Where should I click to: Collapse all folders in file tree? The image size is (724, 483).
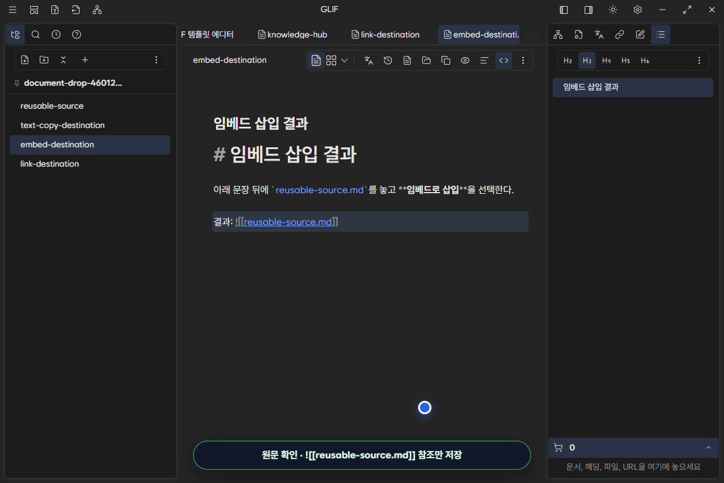tap(63, 60)
